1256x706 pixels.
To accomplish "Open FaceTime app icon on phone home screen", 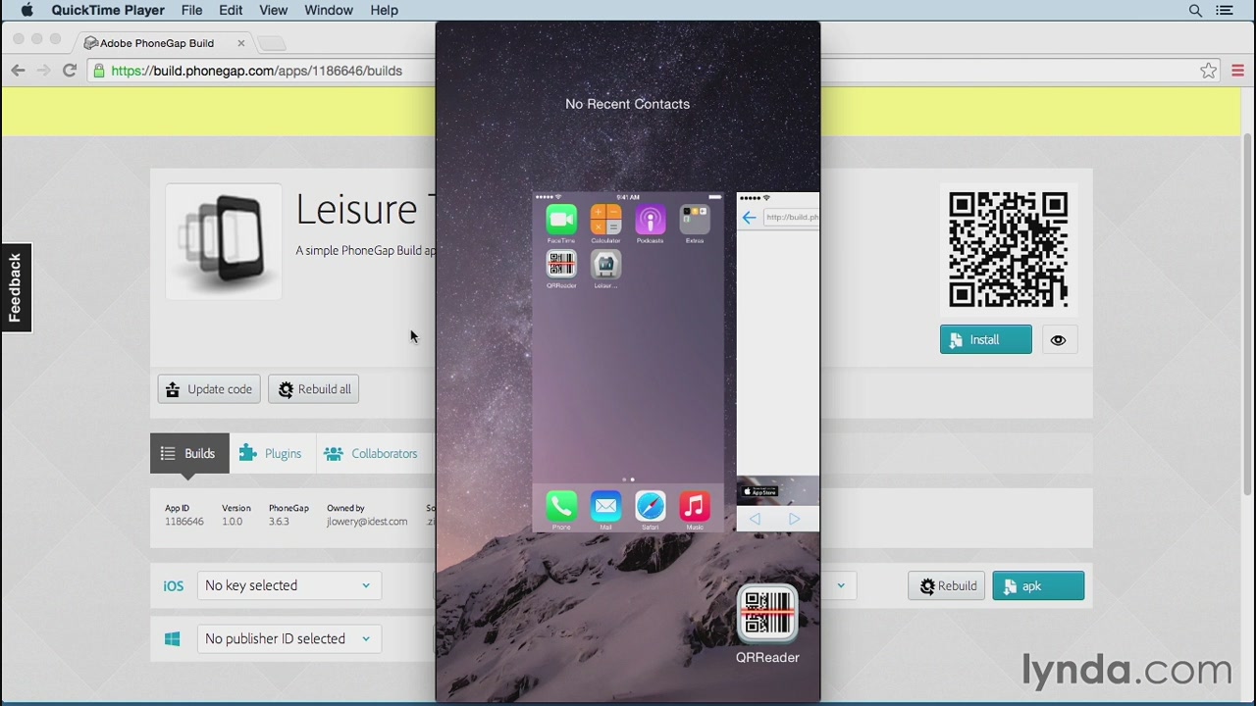I will pyautogui.click(x=561, y=220).
